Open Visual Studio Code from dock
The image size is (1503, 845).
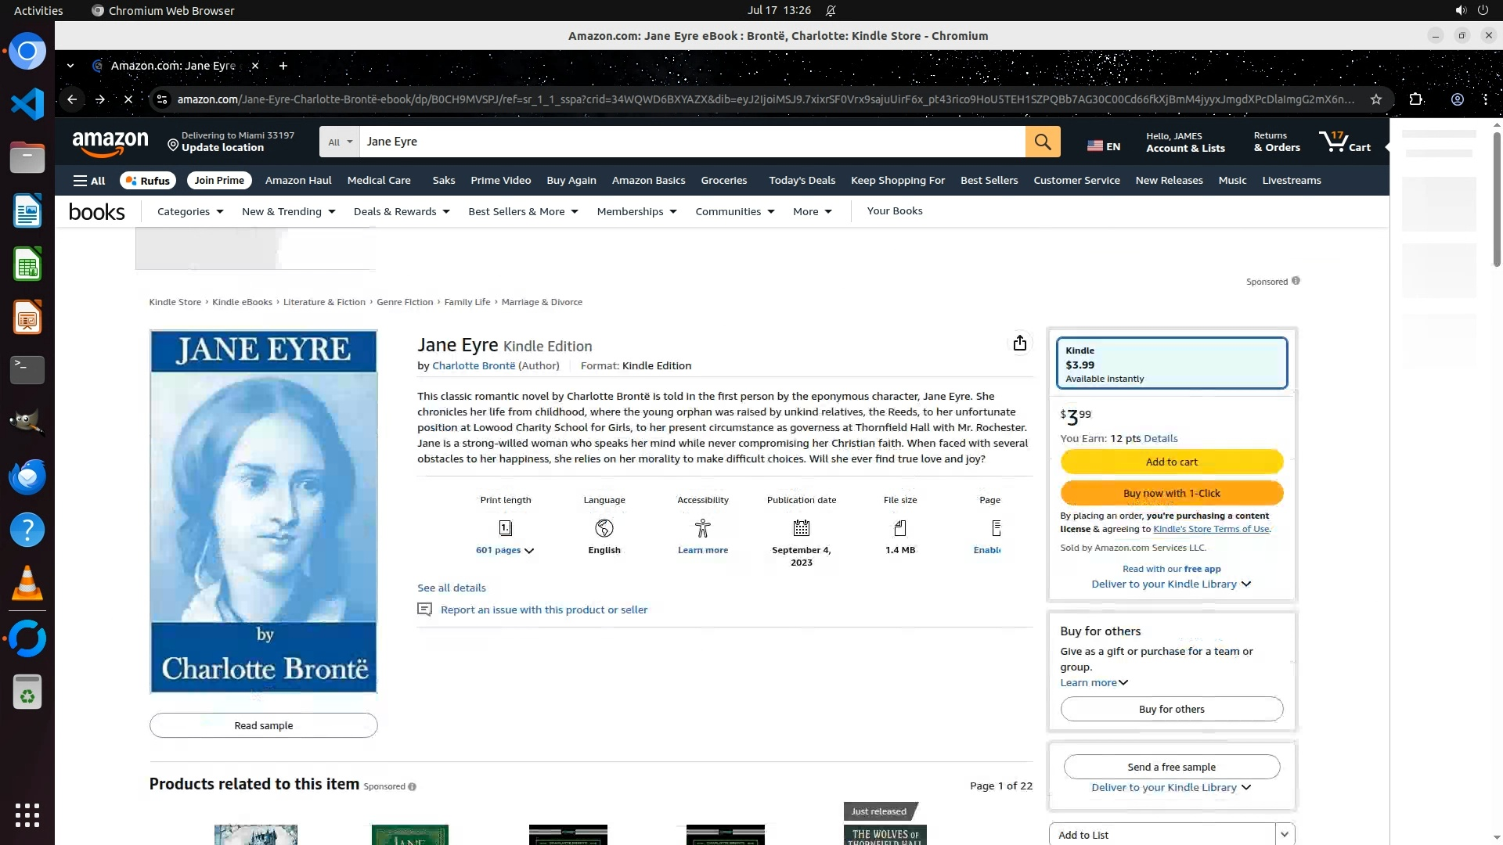(27, 104)
